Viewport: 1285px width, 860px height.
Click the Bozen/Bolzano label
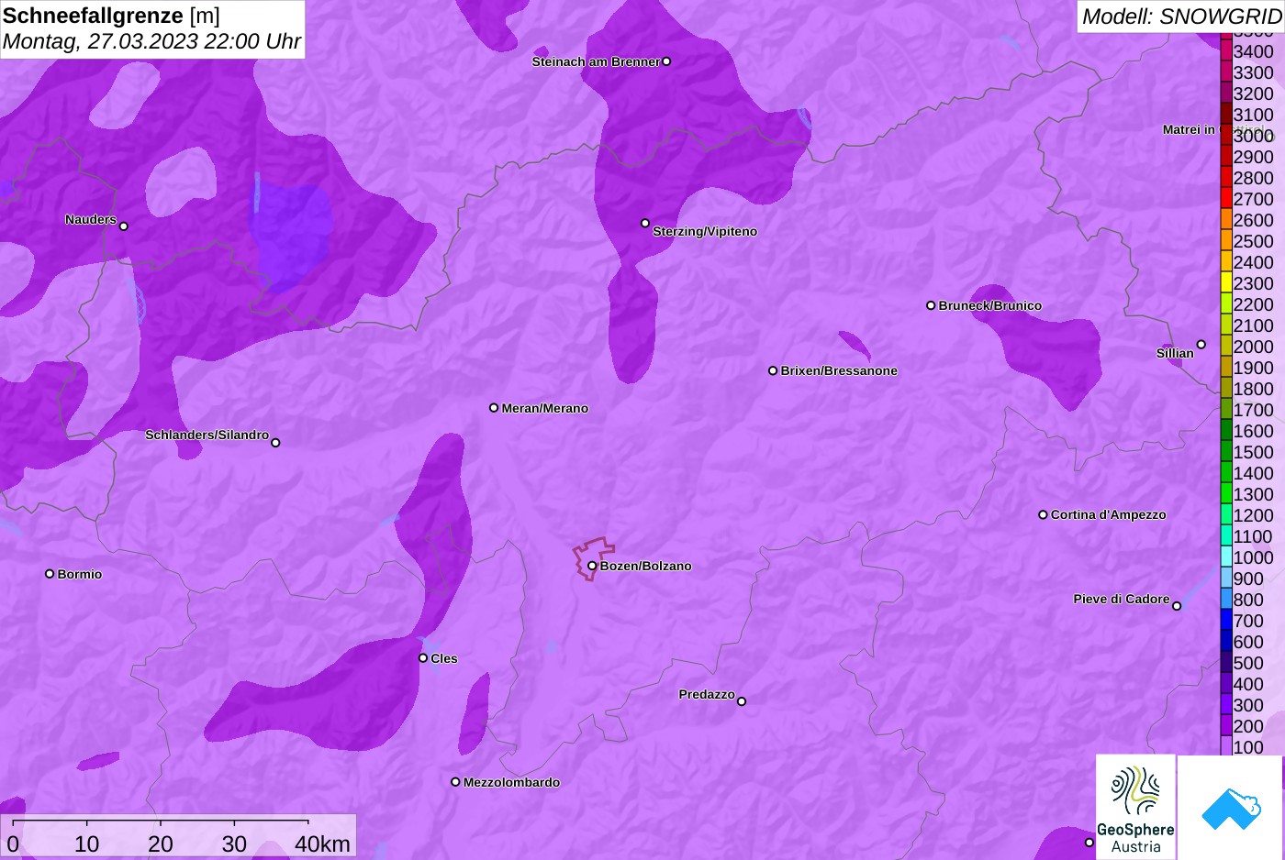point(646,566)
